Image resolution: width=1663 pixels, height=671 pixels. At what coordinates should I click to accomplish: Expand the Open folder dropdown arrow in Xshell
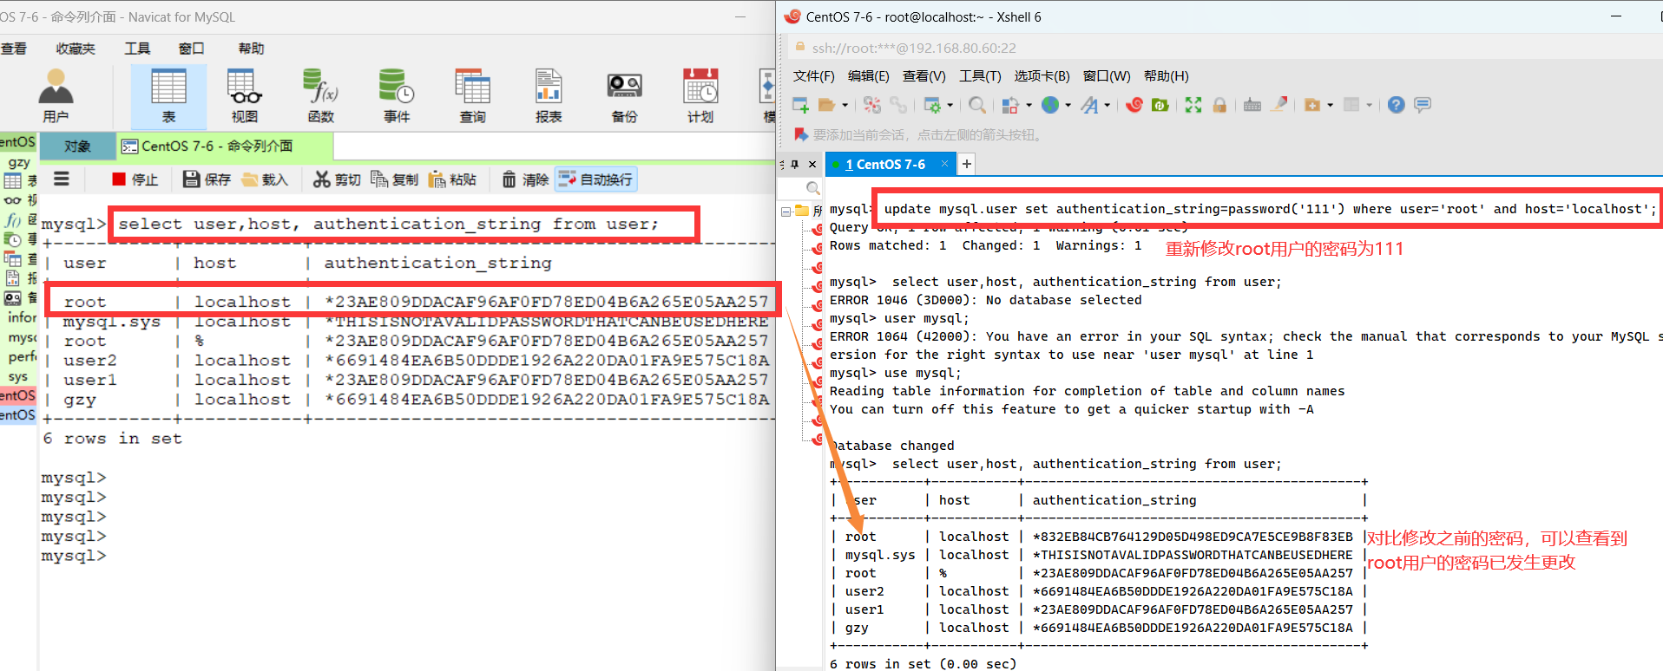click(845, 106)
